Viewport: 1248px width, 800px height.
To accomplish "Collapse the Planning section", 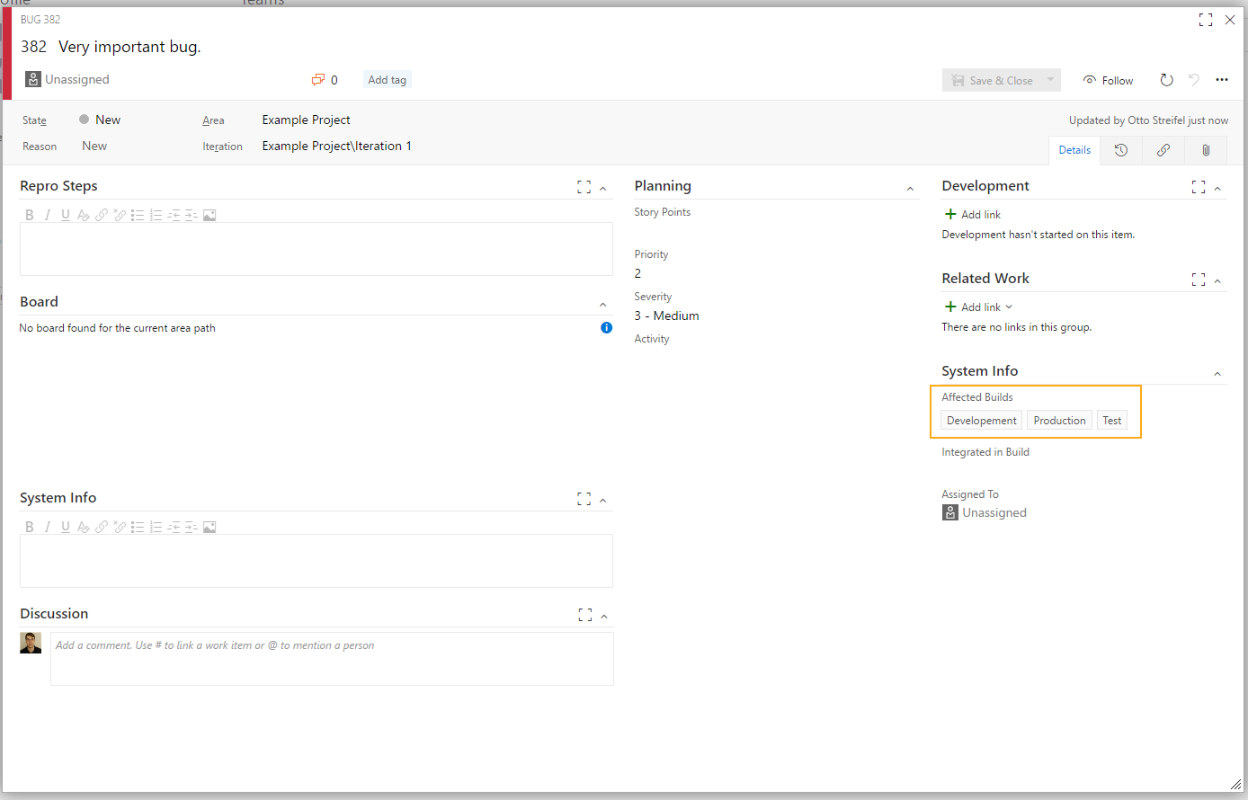I will tap(910, 188).
